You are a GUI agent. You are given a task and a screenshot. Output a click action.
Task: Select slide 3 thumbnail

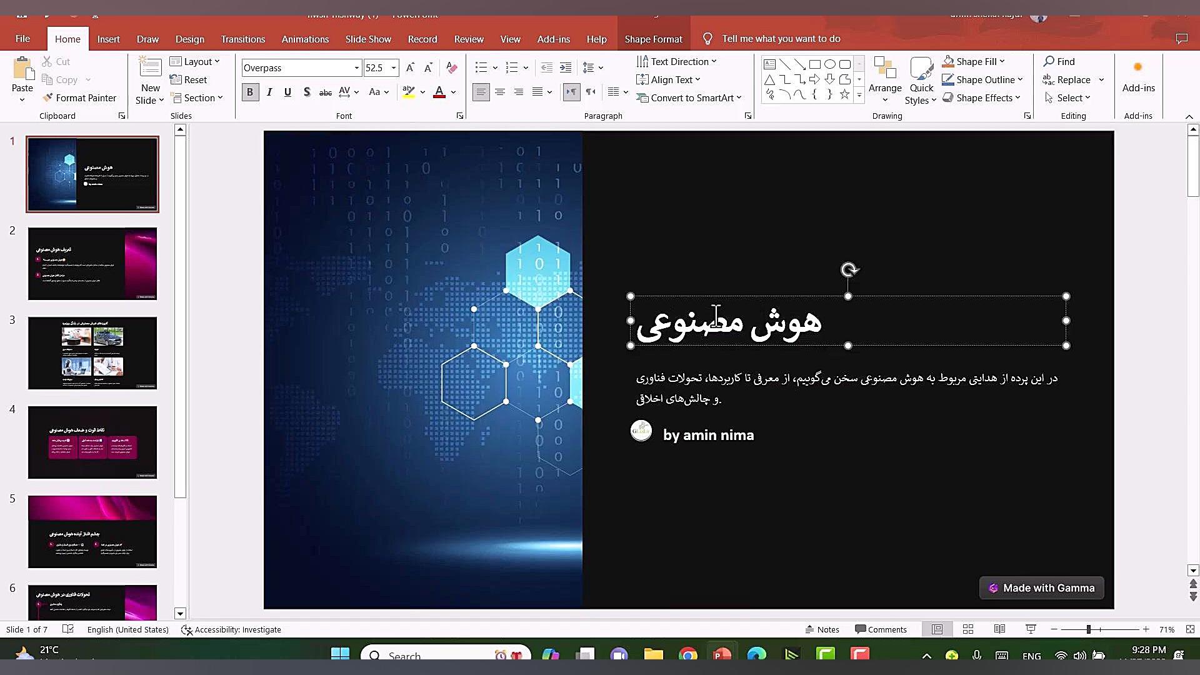coord(92,353)
